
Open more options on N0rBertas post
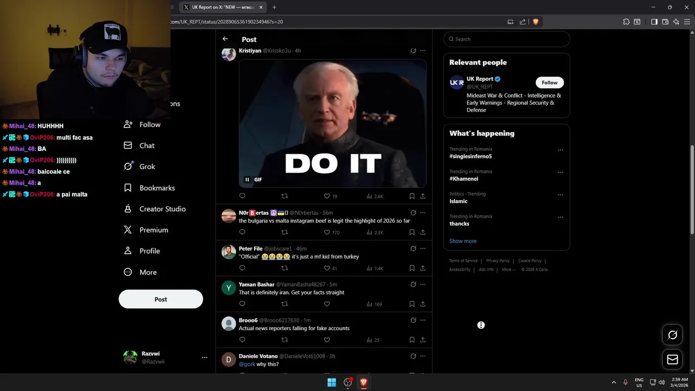point(423,213)
